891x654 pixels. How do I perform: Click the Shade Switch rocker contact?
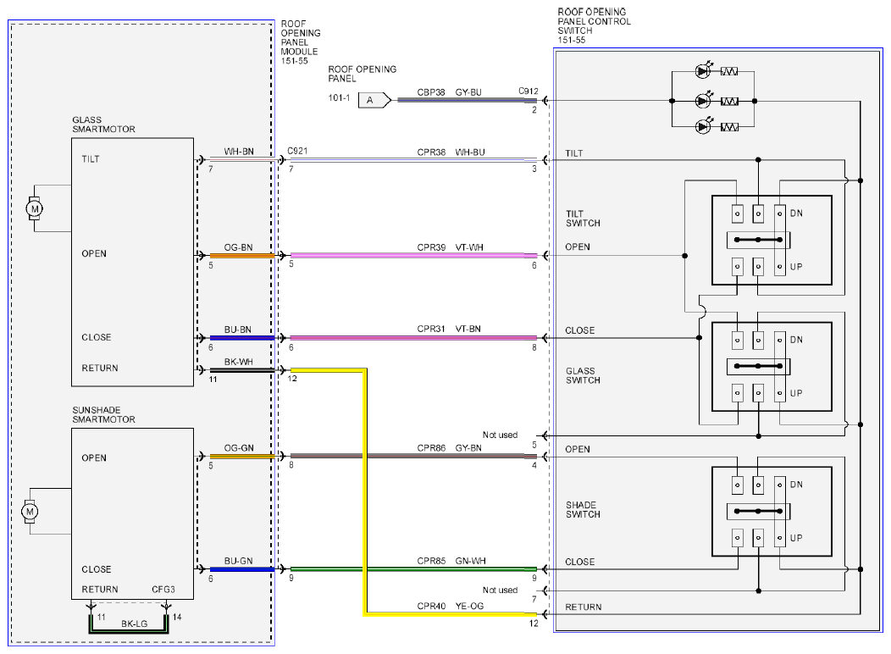[x=758, y=511]
